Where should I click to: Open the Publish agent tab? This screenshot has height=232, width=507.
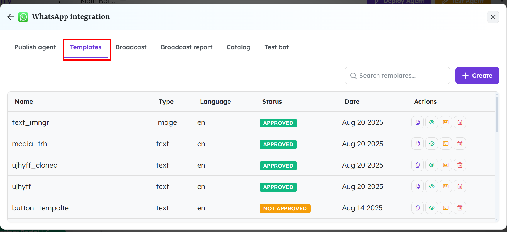tap(35, 47)
